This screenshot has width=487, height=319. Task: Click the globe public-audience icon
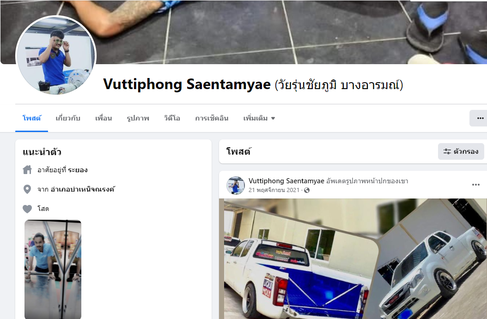pyautogui.click(x=306, y=190)
